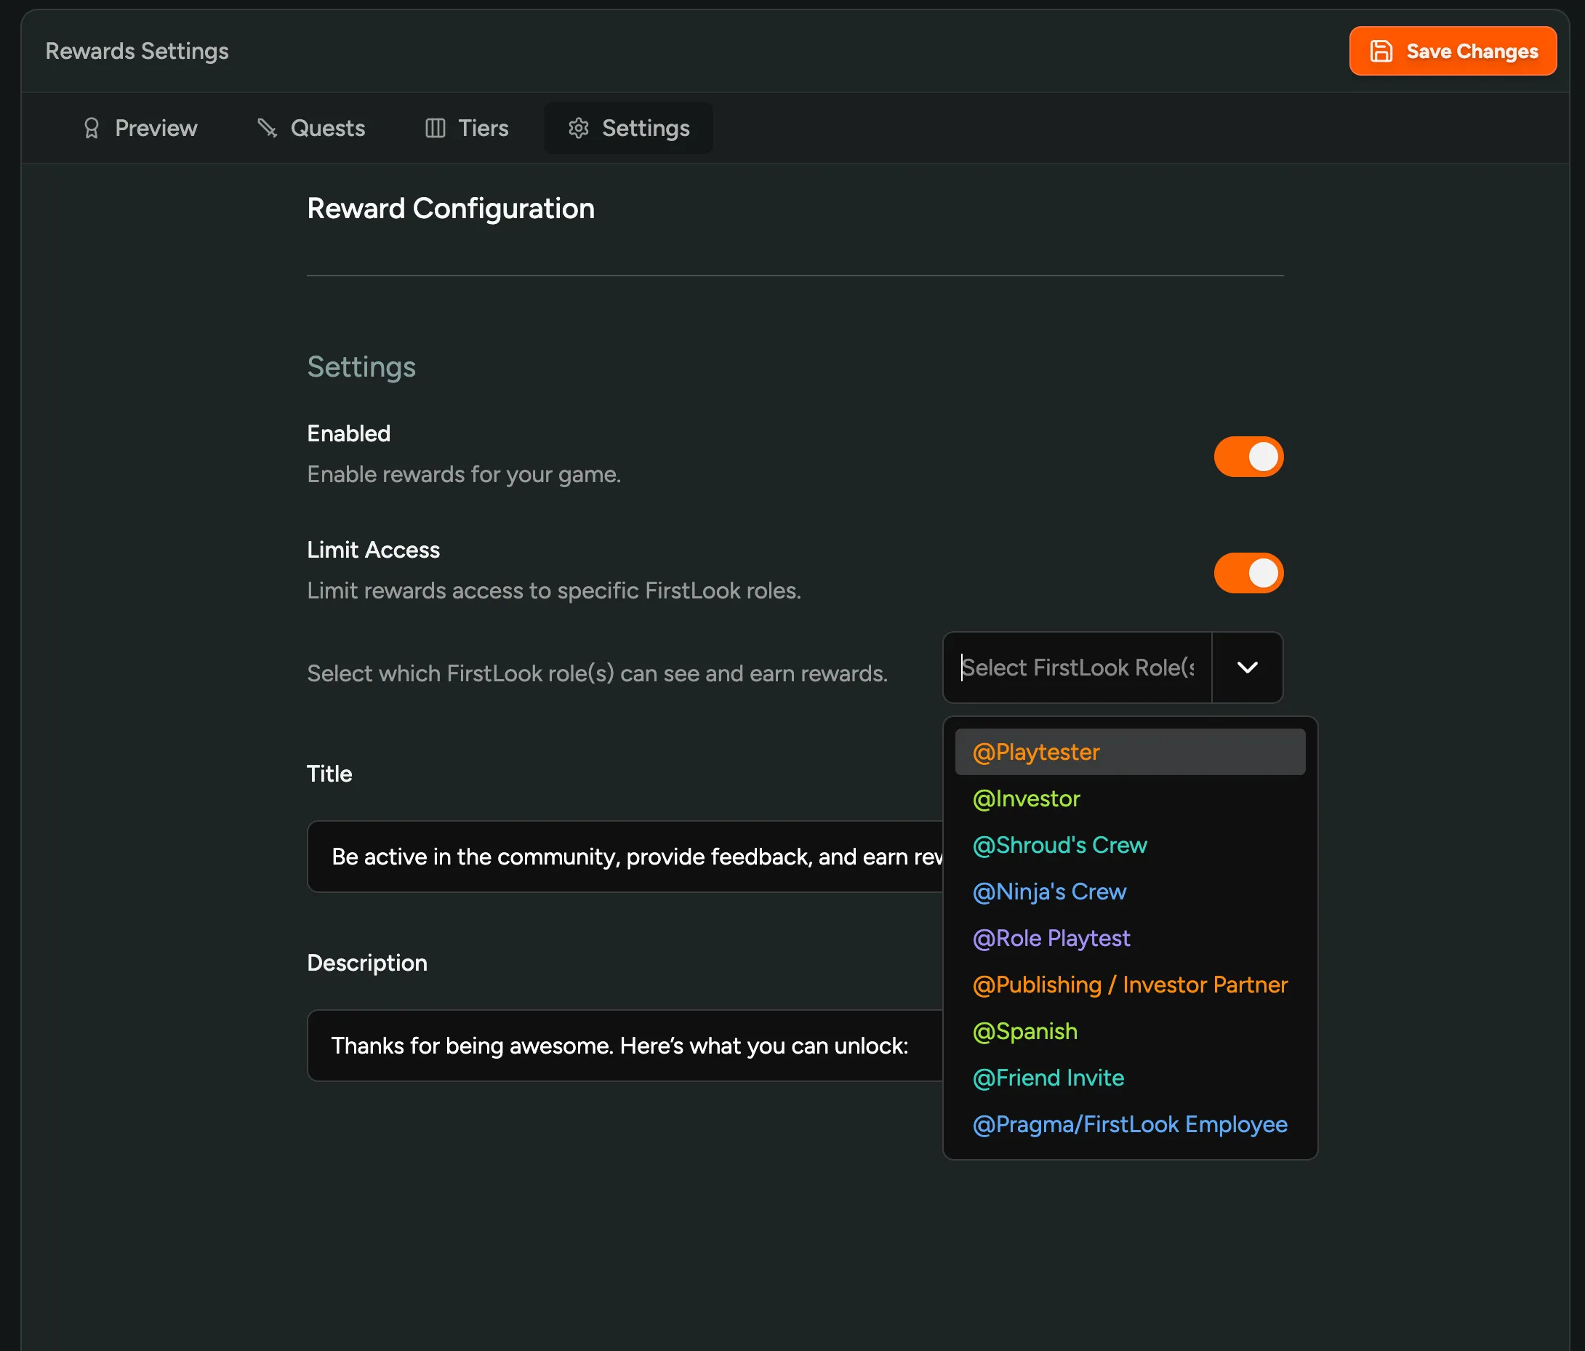
Task: Click the Title text field
Action: [x=623, y=857]
